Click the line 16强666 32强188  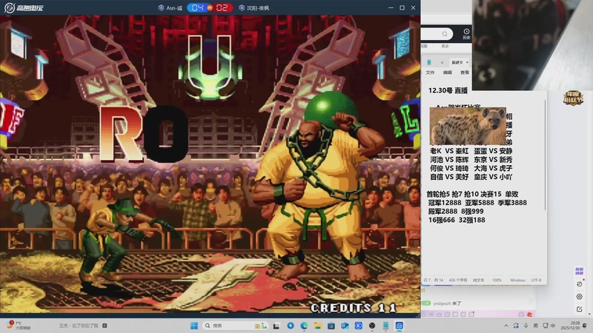click(457, 220)
